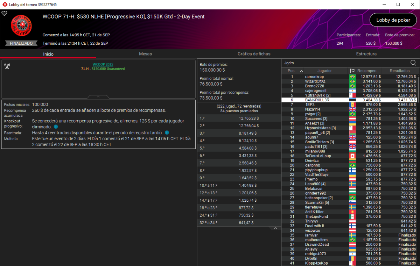Open the WCOOP 2025 link
This screenshot has width=420, height=266.
103,64
